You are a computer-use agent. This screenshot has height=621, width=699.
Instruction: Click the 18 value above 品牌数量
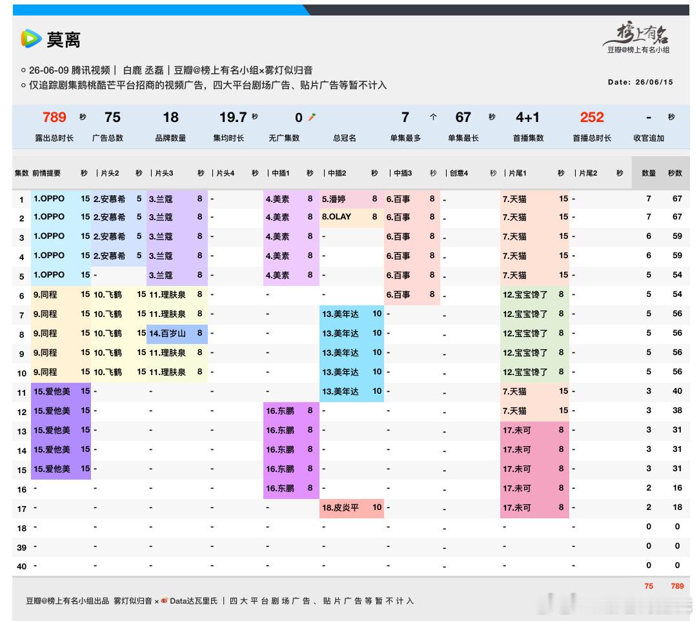pyautogui.click(x=170, y=117)
